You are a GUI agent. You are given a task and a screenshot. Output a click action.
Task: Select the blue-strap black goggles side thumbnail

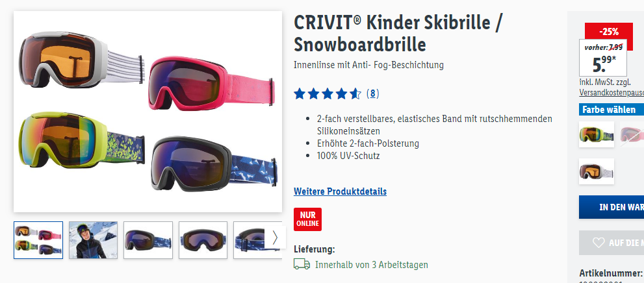point(148,240)
